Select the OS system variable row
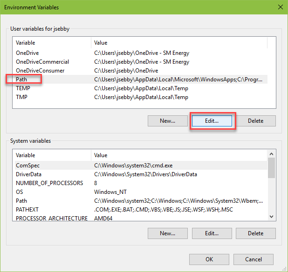The image size is (288, 272). tap(141, 192)
